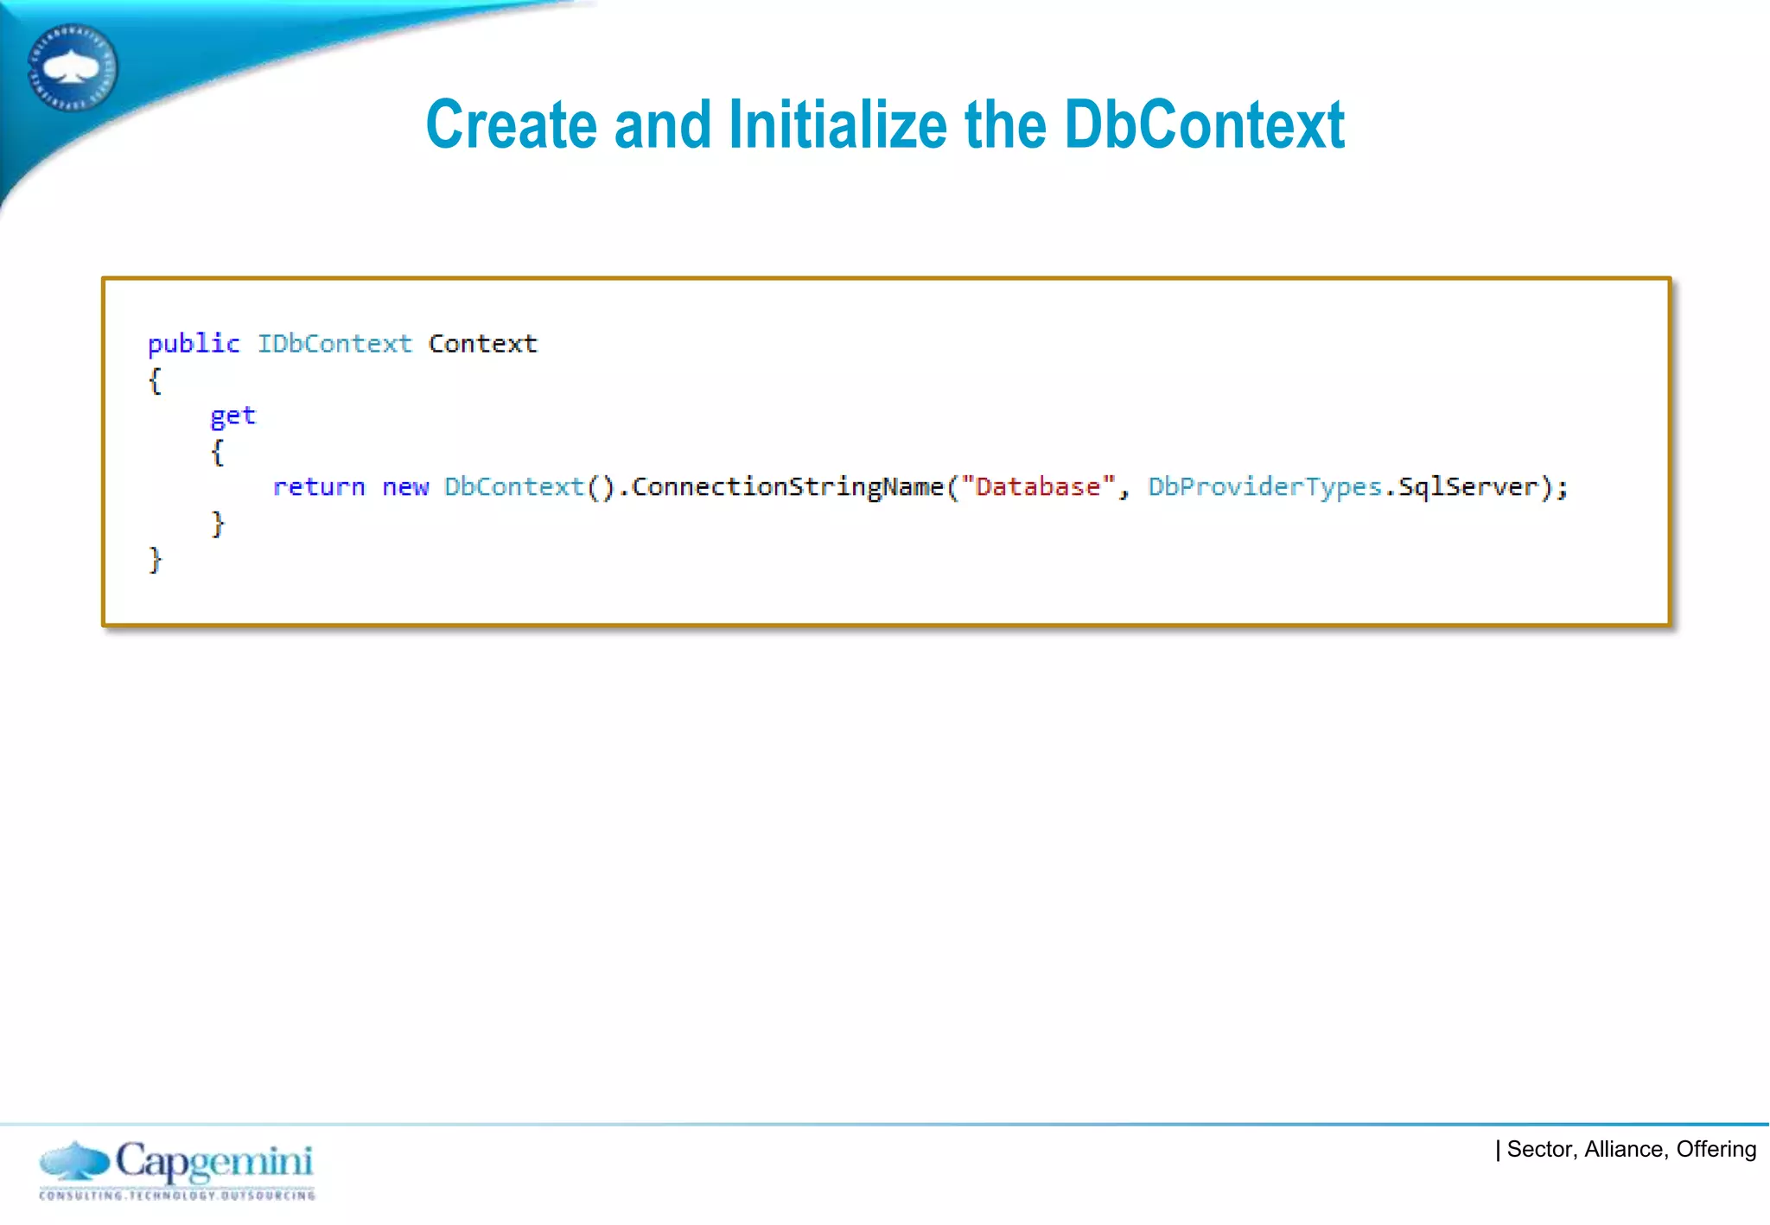Click the 'Context' property name
1770x1225 pixels.
click(482, 344)
